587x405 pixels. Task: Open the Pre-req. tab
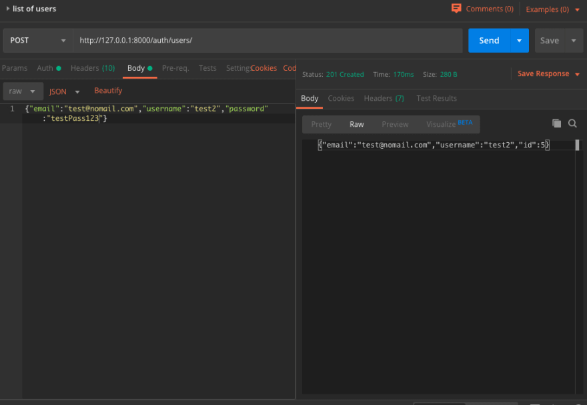click(175, 68)
